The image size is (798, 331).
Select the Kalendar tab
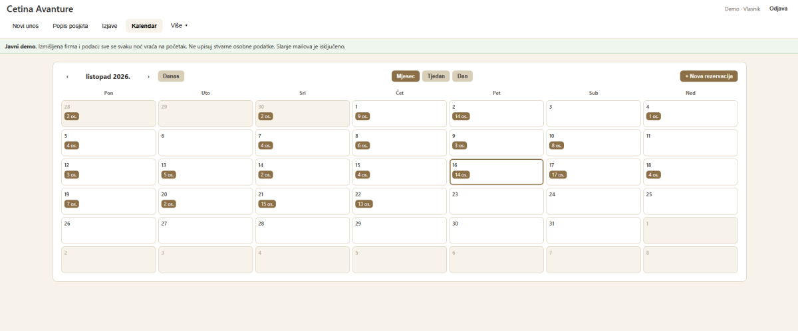coord(144,26)
